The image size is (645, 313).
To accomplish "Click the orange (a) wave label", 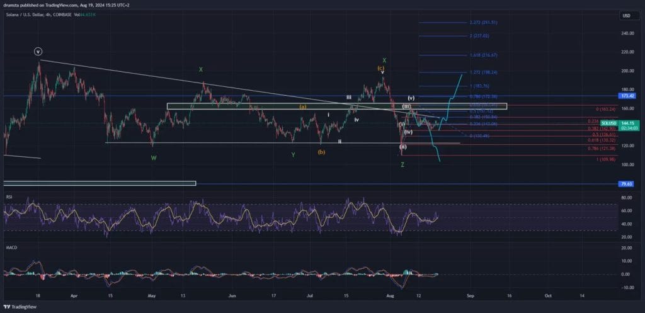I will 303,107.
